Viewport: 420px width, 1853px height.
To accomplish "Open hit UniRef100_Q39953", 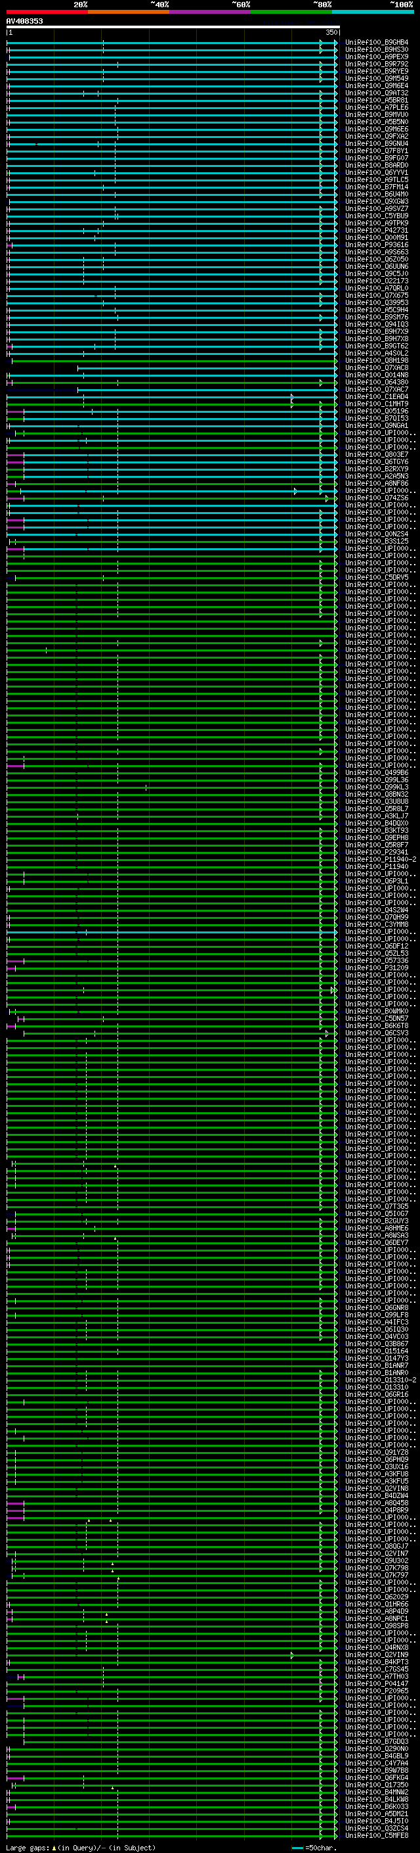I will pyautogui.click(x=377, y=303).
